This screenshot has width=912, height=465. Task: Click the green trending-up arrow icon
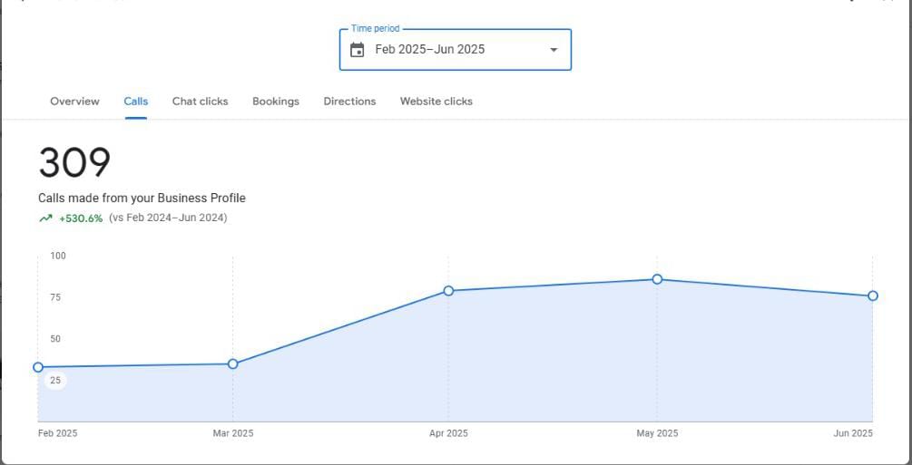[x=45, y=218]
